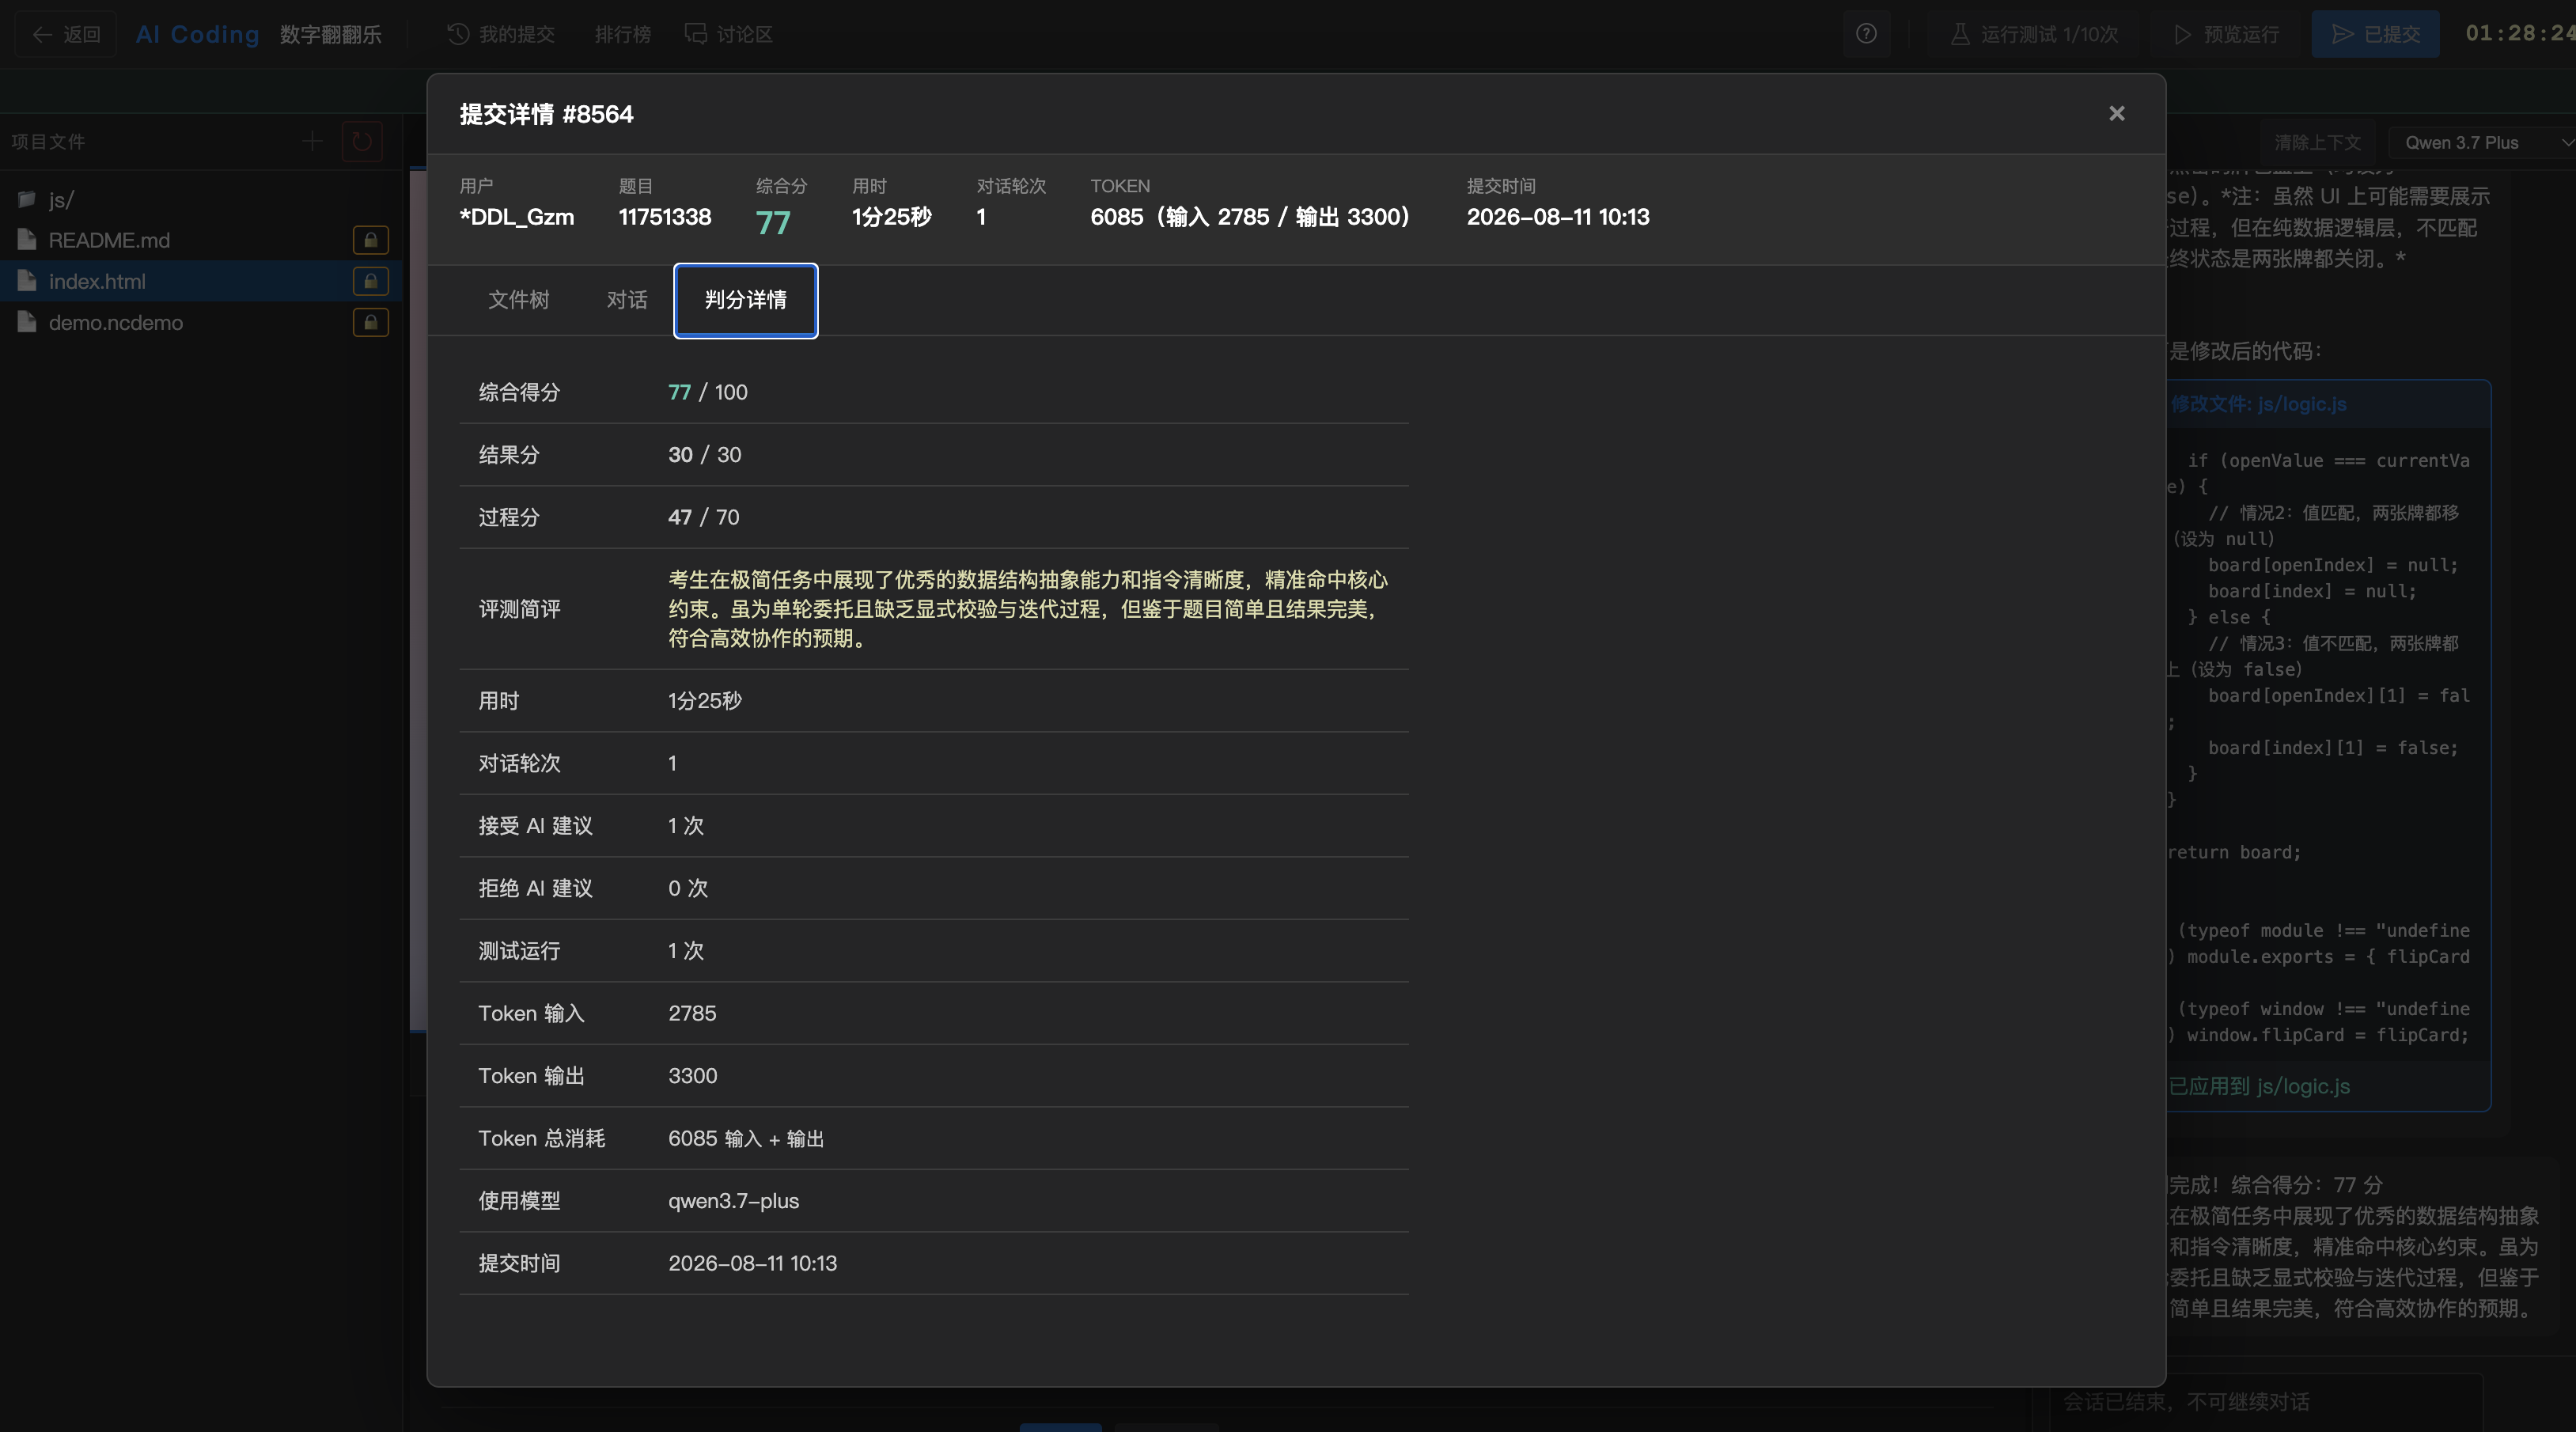The width and height of the screenshot is (2576, 1432).
Task: Click the help question mark icon
Action: pyautogui.click(x=1866, y=34)
